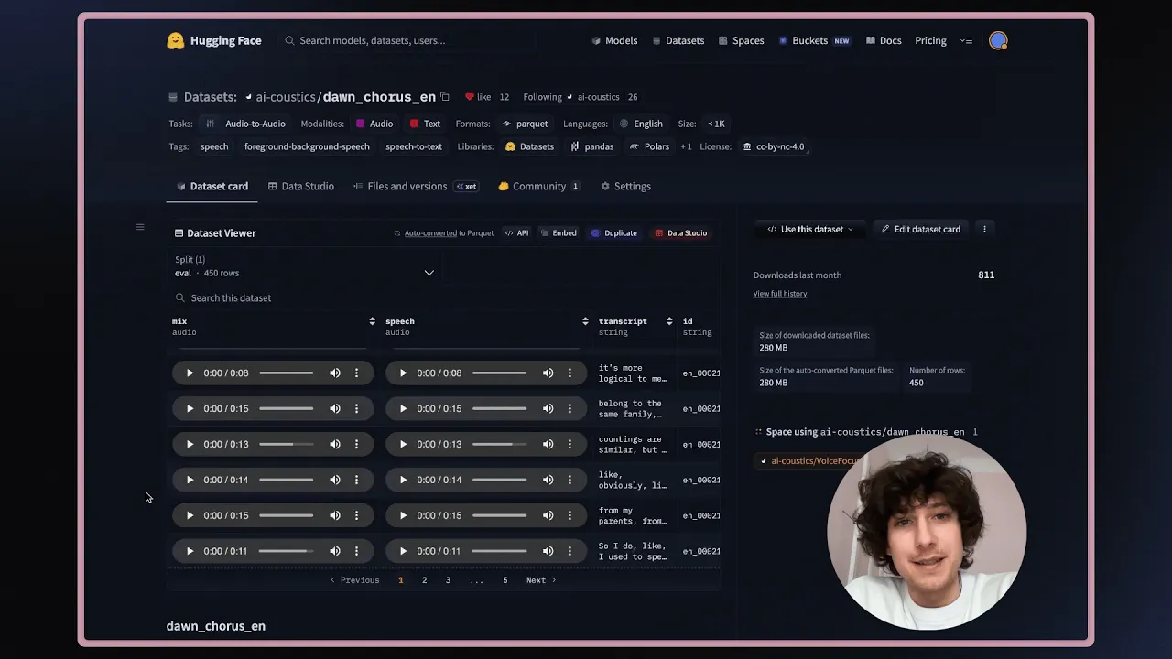Mute the speech audio in the 0:08 row
The image size is (1172, 659).
(548, 373)
